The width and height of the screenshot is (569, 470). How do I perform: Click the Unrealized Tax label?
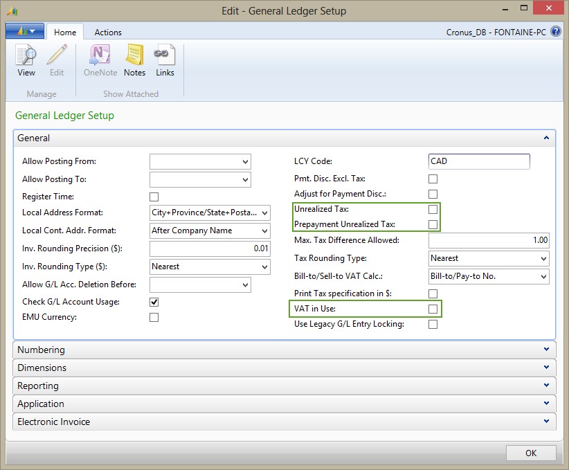321,209
